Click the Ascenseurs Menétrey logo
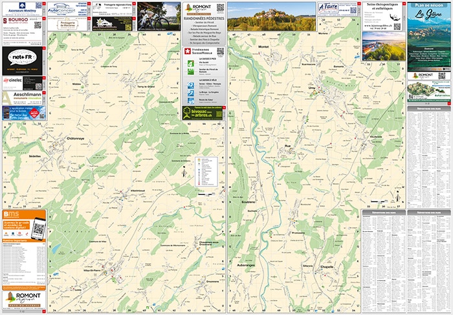Viewport: 453px width, 315px height. [x=22, y=6]
